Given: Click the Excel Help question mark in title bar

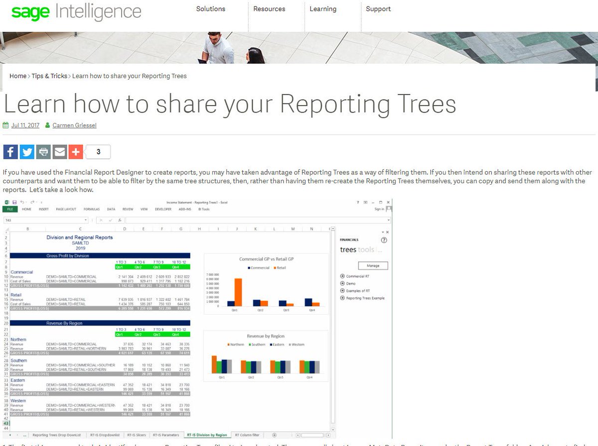Looking at the screenshot, I should (x=358, y=202).
